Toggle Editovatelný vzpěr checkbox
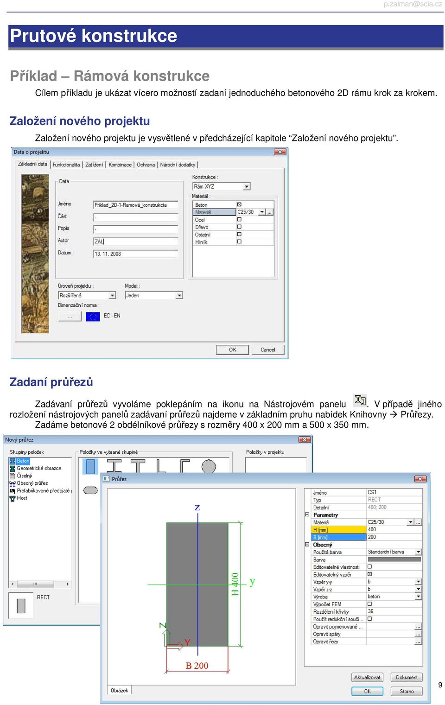445x705 pixels. tap(369, 574)
